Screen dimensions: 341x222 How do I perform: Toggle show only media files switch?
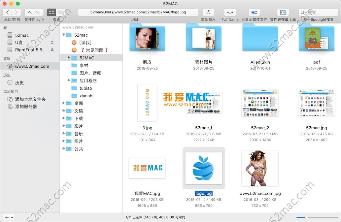254,13
